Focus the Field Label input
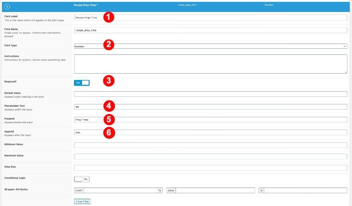The width and height of the screenshot is (352, 206). (210, 18)
